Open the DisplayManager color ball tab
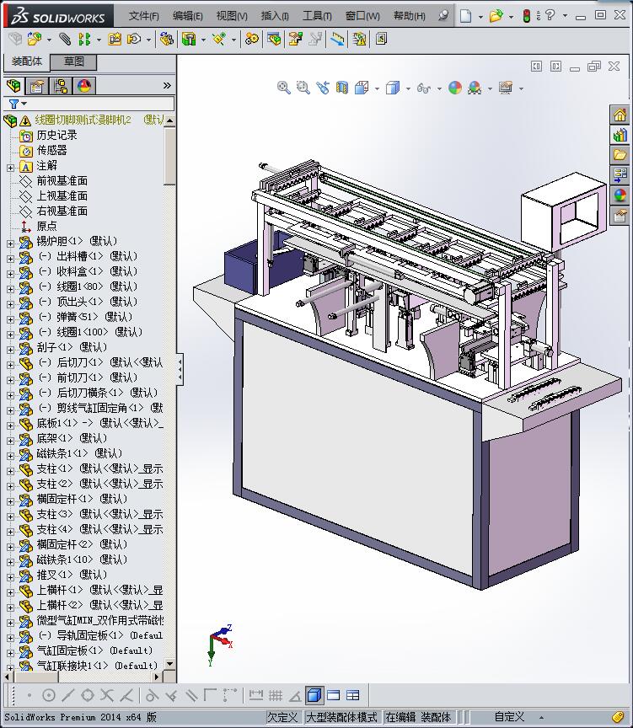 pyautogui.click(x=84, y=86)
